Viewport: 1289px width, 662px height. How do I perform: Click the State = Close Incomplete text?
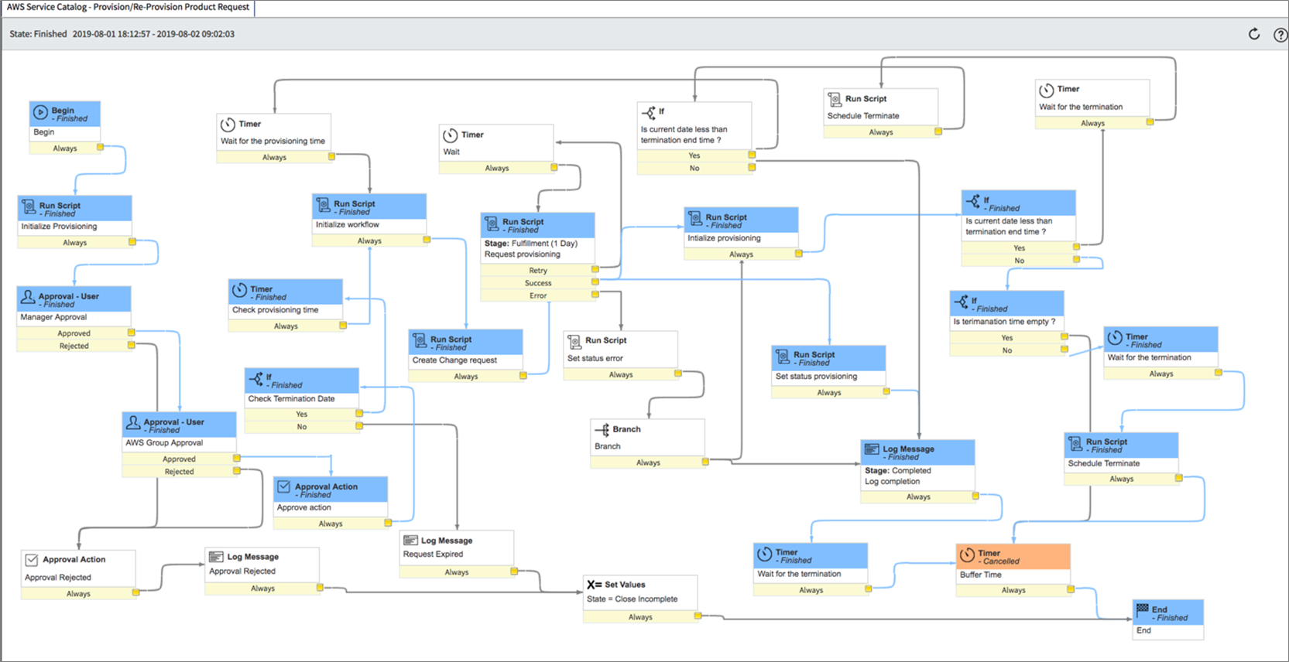click(632, 599)
